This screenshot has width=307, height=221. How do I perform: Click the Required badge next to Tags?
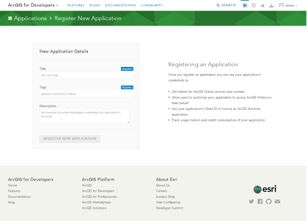pyautogui.click(x=127, y=87)
